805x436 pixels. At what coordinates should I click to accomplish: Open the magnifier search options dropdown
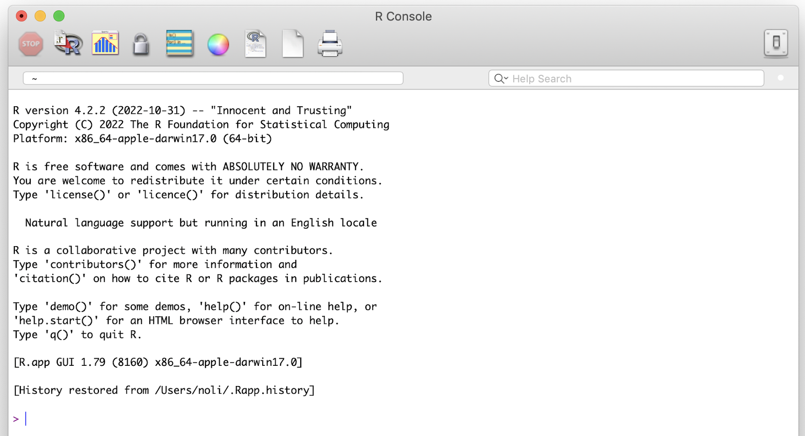pyautogui.click(x=501, y=78)
